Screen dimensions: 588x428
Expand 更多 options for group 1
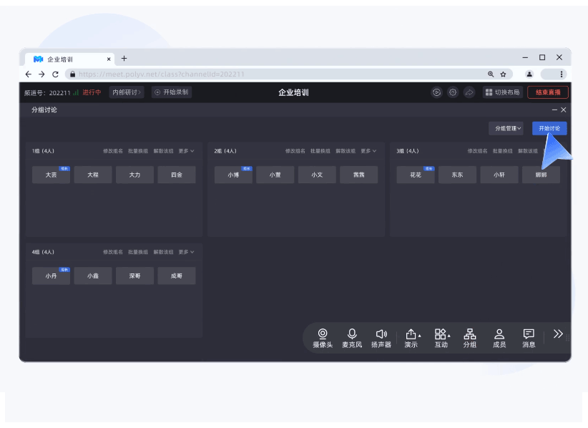[x=185, y=151]
